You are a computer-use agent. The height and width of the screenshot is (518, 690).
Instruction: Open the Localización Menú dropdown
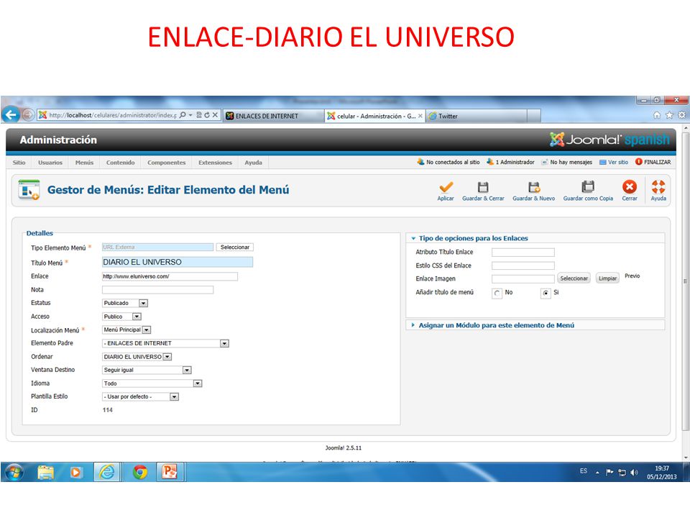[x=126, y=330]
